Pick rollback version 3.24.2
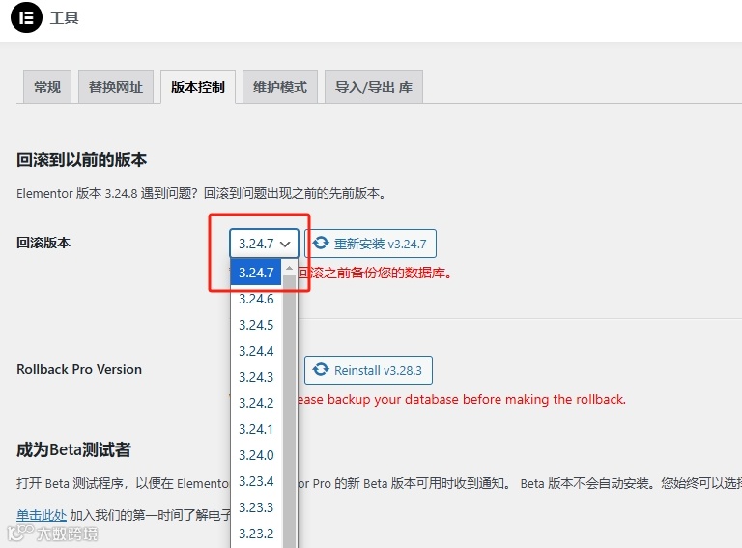 [x=256, y=403]
